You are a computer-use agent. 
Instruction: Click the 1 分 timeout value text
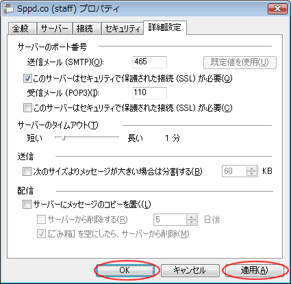[173, 138]
